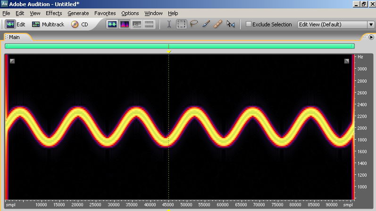Choose the Lasso Selection tool
This screenshot has width=376, height=211.
(193, 24)
